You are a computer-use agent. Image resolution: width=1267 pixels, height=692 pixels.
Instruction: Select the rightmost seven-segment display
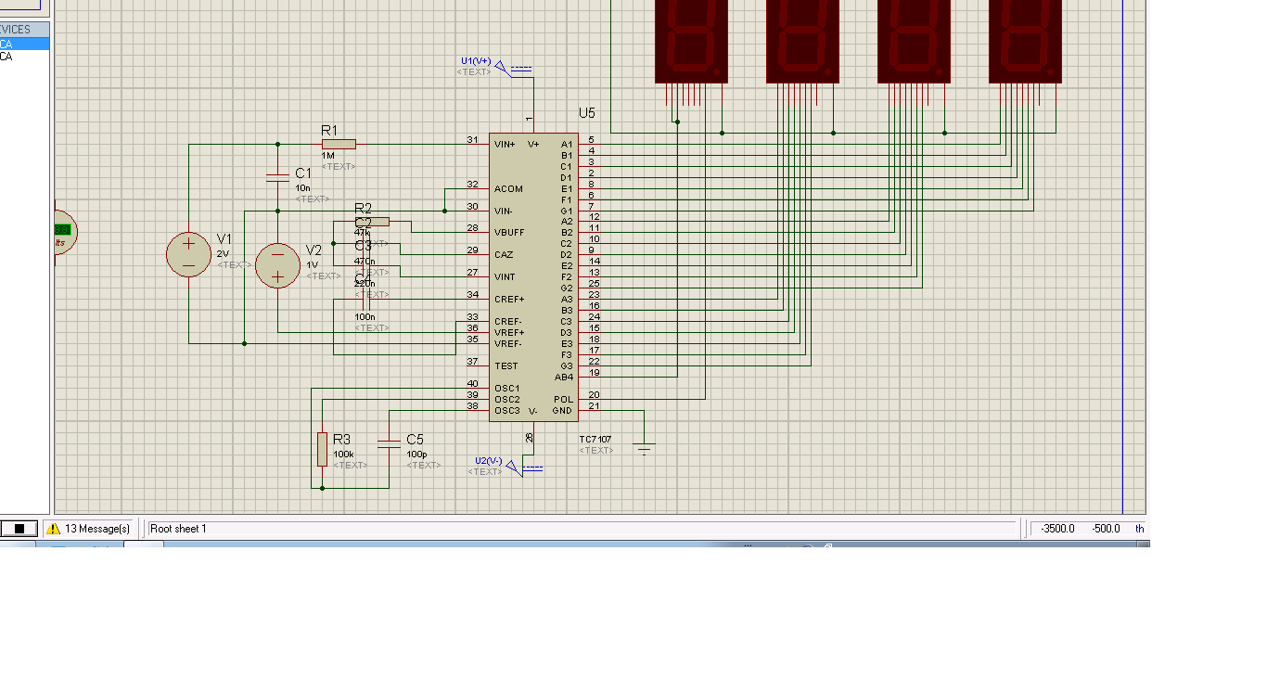[1025, 41]
